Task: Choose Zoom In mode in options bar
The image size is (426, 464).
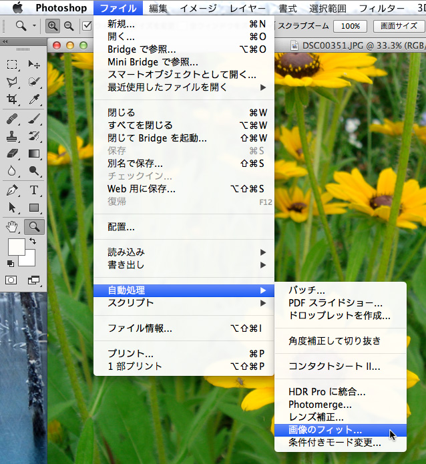Action: pyautogui.click(x=53, y=26)
